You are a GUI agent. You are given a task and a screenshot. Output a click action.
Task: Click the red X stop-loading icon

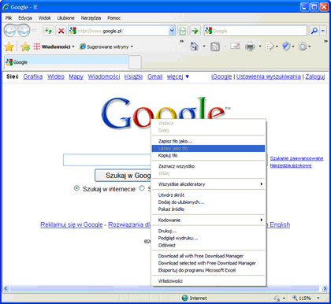pyautogui.click(x=61, y=31)
